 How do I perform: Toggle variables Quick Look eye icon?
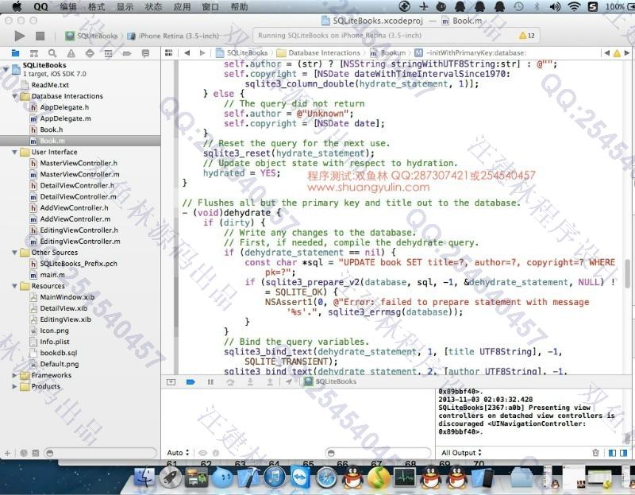pyautogui.click(x=202, y=452)
